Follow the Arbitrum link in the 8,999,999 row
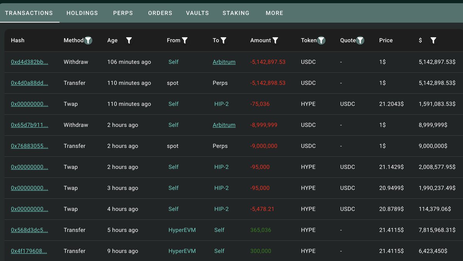The image size is (463, 261). coord(224,125)
